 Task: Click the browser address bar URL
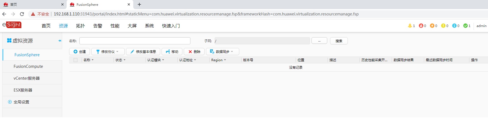coord(206,14)
